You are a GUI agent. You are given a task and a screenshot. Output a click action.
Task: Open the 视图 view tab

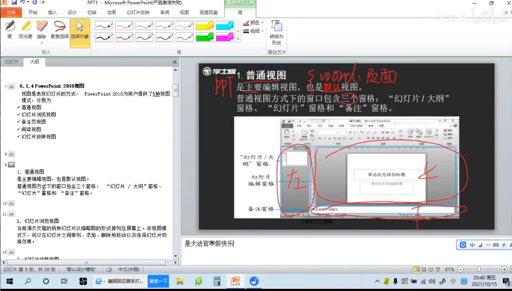(x=184, y=12)
